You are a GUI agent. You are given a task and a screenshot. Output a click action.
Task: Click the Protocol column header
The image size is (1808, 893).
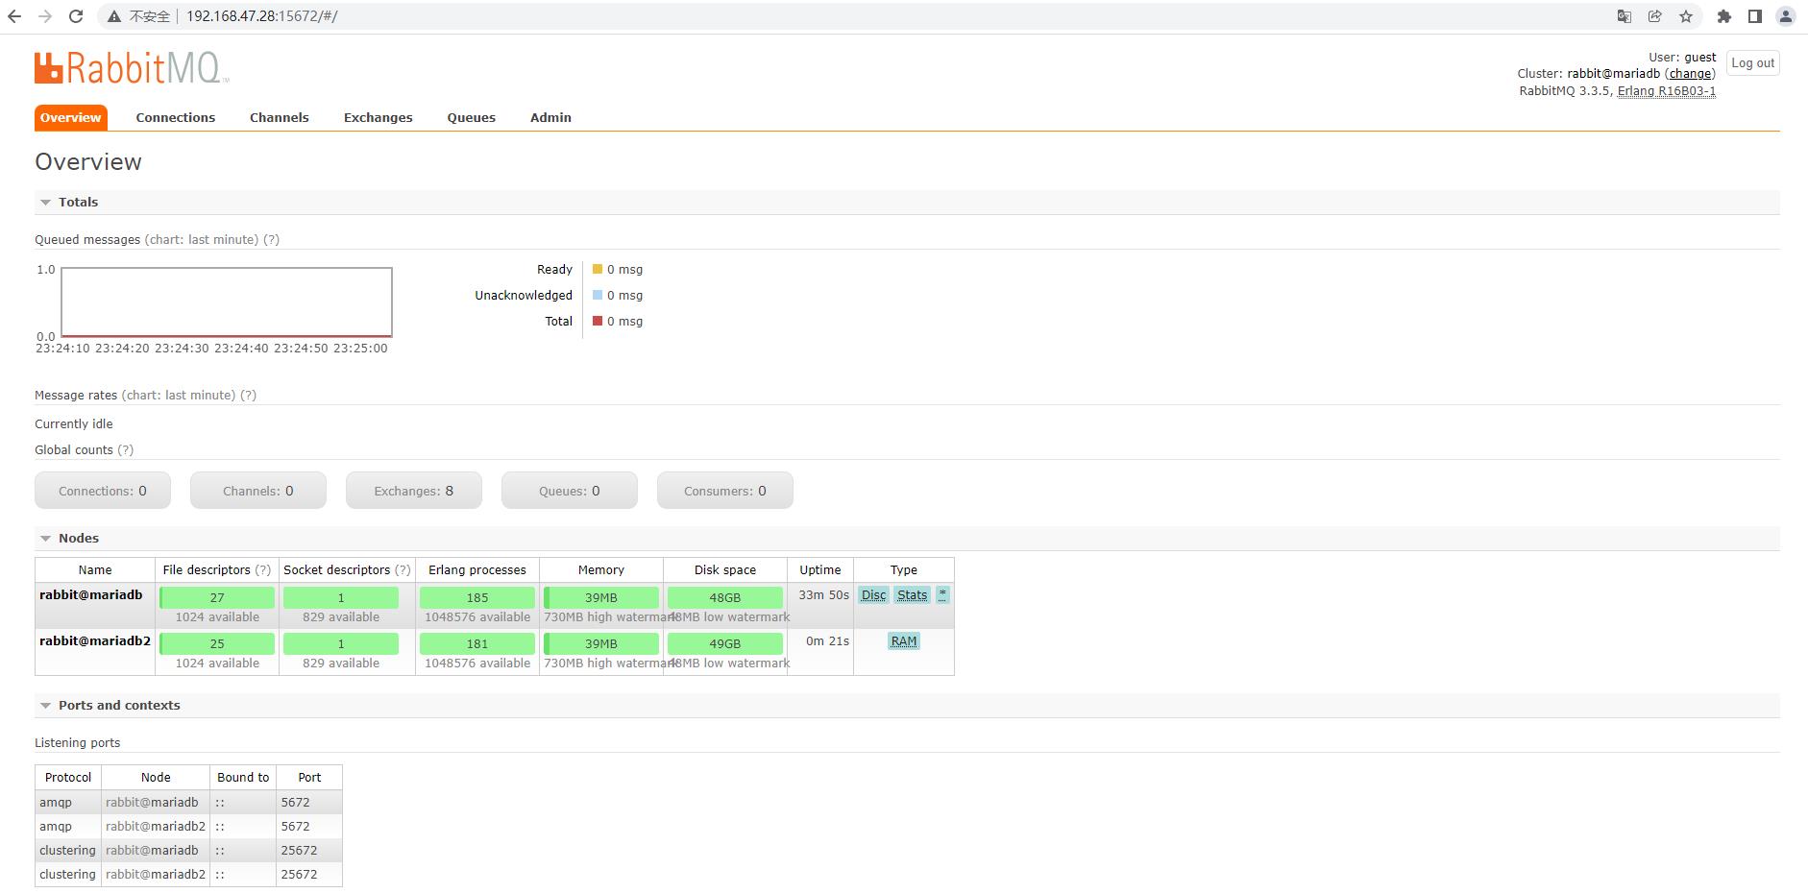(68, 778)
